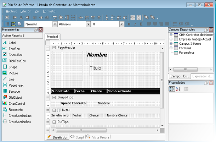
Task: Align the tops of selected controls
Action: (x=35, y=17)
